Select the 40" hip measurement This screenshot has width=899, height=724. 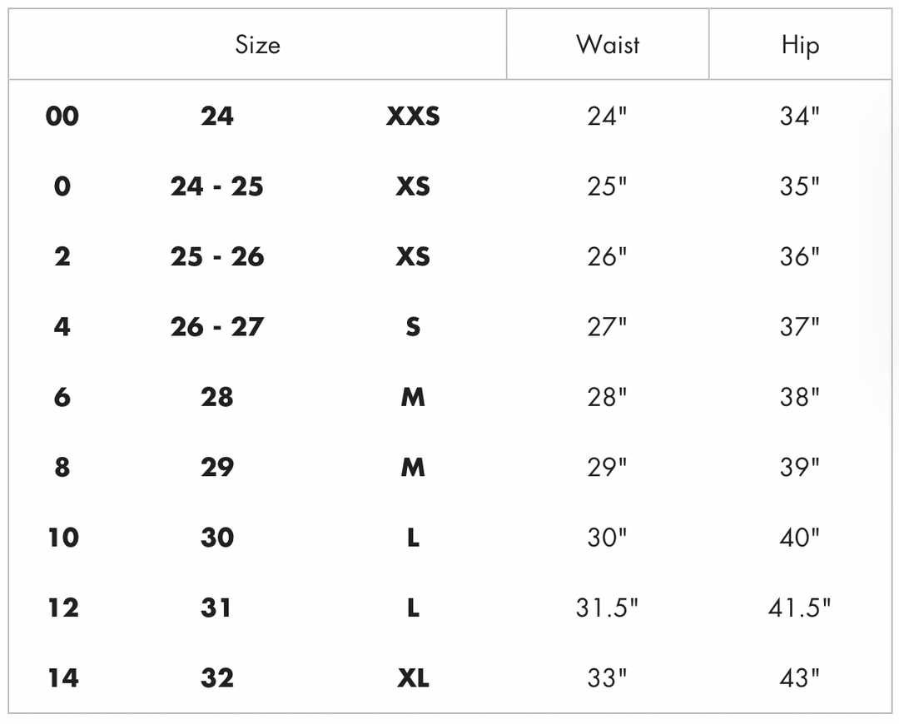[799, 538]
